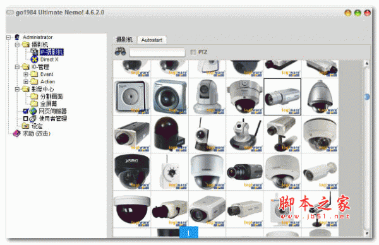Viewport: 379px width, 245px height.
Task: Select the white Panasonic cube camera thumbnail
Action: (132, 97)
